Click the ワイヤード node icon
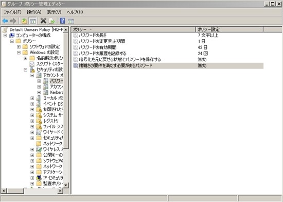Image resolution: width=283 pixels, height=202 pixels. coord(39,132)
